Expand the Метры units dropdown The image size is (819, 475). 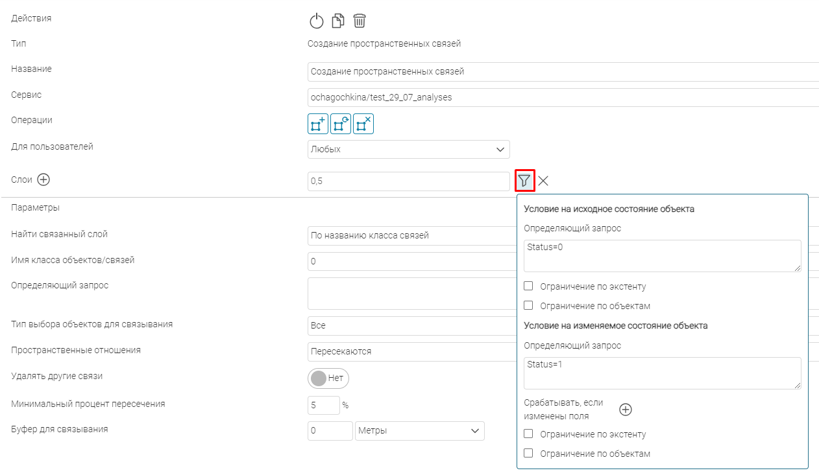(x=419, y=431)
